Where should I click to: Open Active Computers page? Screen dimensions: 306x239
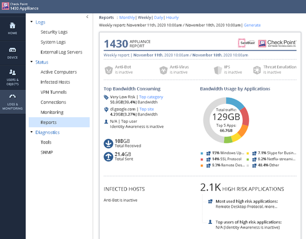[x=59, y=72]
